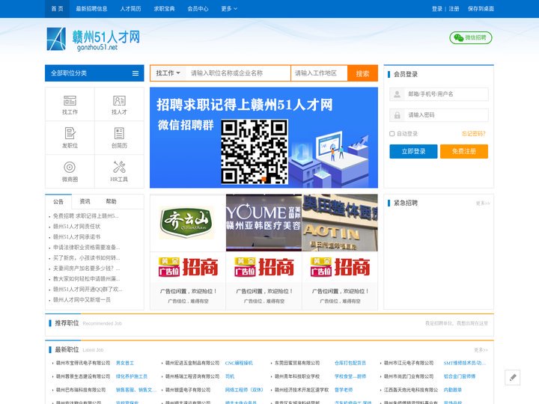This screenshot has width=539, height=404.
Task: Open the SMT维修技术员 job link
Action: tap(465, 363)
